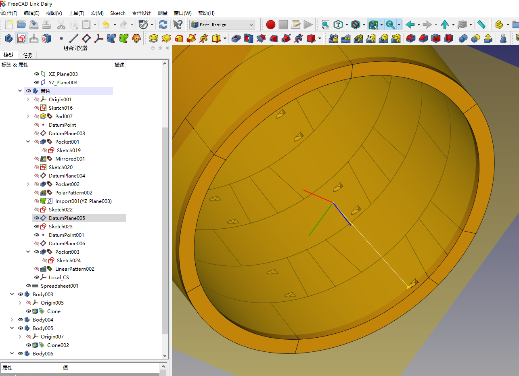Click the Hole tool icon
The image size is (519, 376).
point(249,38)
